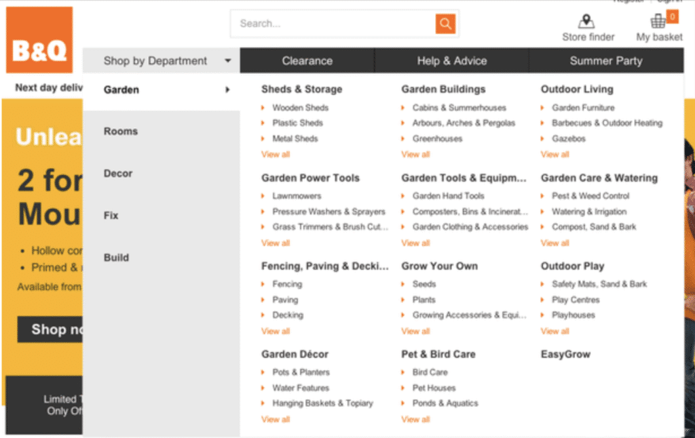The image size is (695, 438).
Task: Open the Wooden Sheds link
Action: point(300,108)
